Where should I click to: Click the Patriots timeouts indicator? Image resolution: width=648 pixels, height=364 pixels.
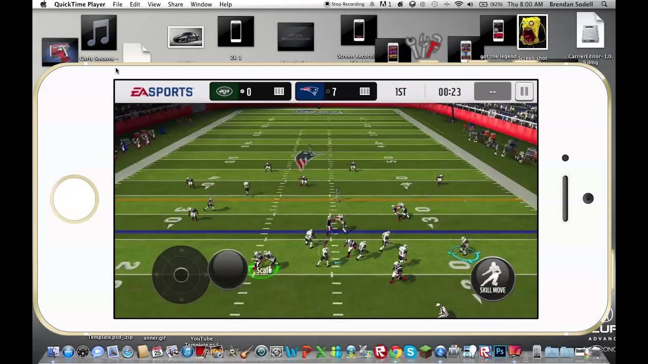[364, 92]
